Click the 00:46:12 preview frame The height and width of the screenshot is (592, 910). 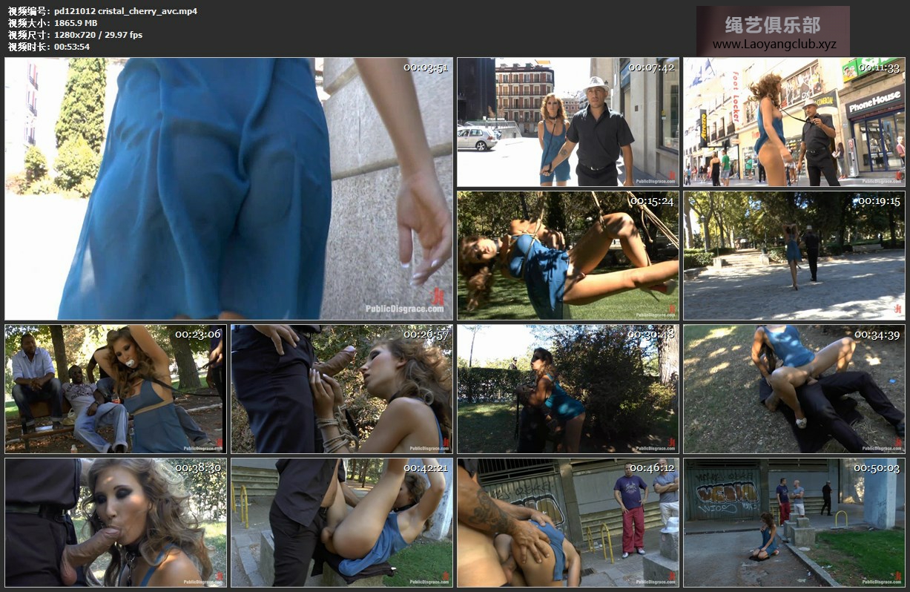point(567,522)
